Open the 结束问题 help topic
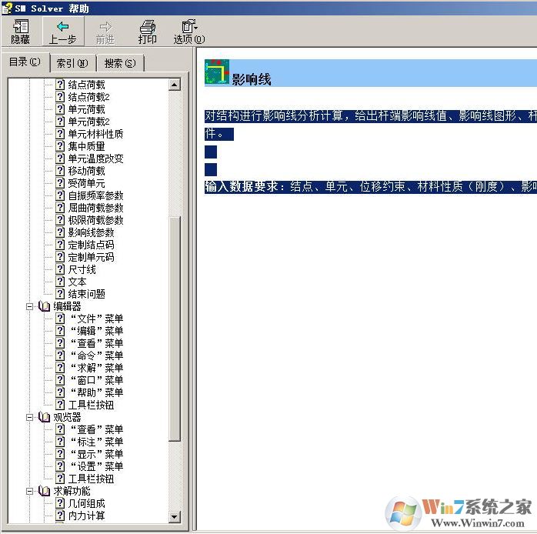Screen dimensions: 537x534 [86, 294]
